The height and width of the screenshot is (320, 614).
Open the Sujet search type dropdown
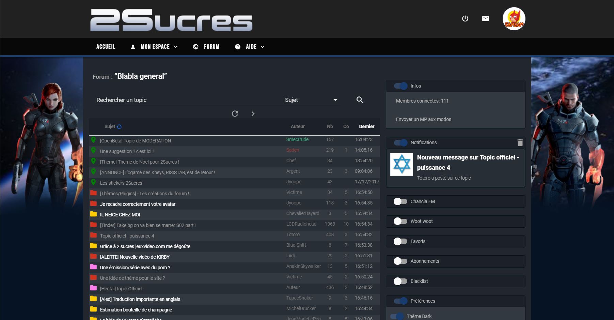coord(311,100)
